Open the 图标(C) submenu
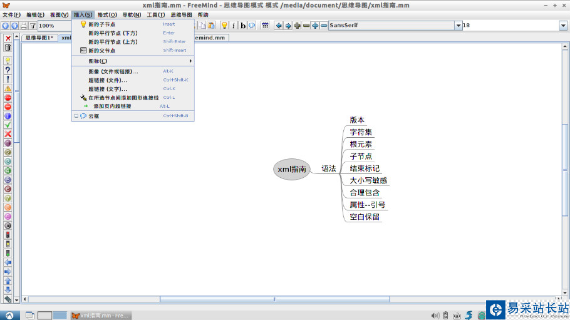The height and width of the screenshot is (320, 570). click(133, 61)
